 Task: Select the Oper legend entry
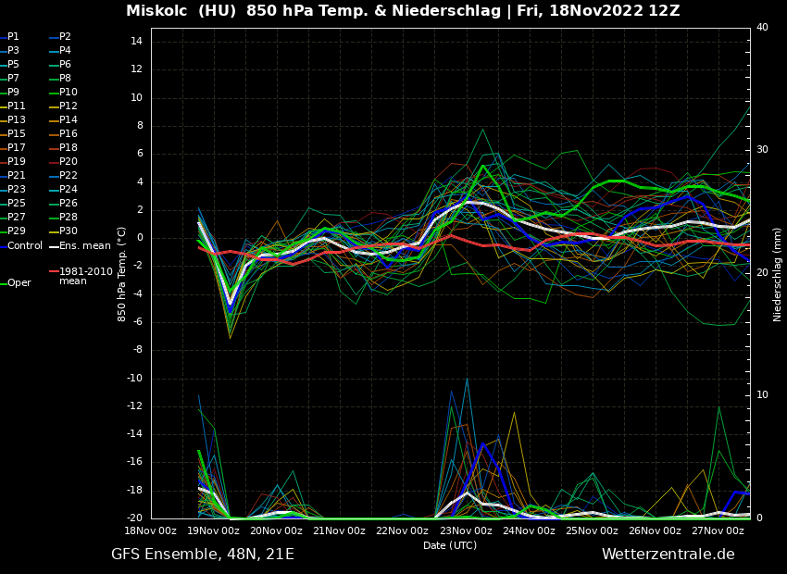click(19, 283)
